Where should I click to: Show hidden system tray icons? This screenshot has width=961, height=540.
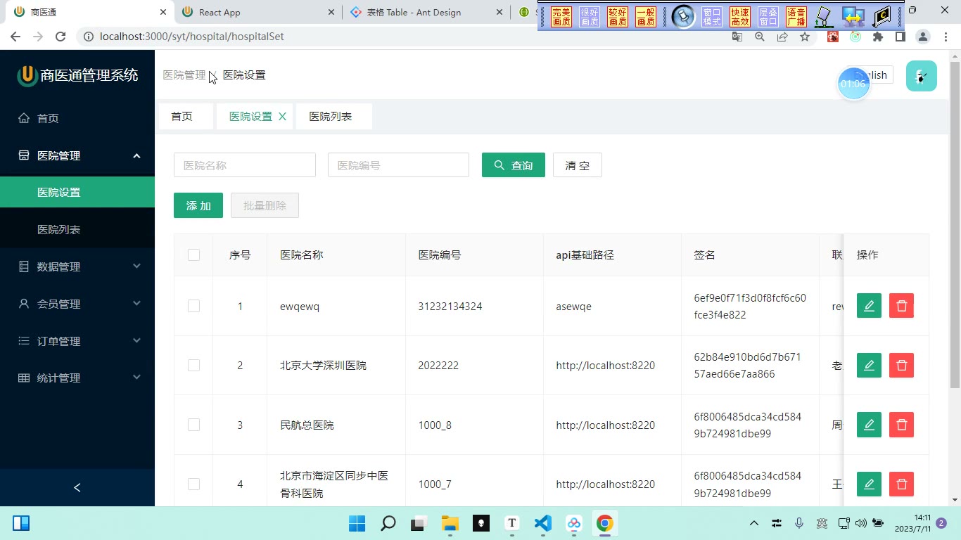[753, 523]
